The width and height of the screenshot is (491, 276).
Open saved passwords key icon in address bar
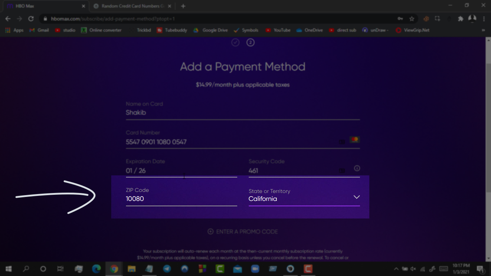click(400, 19)
